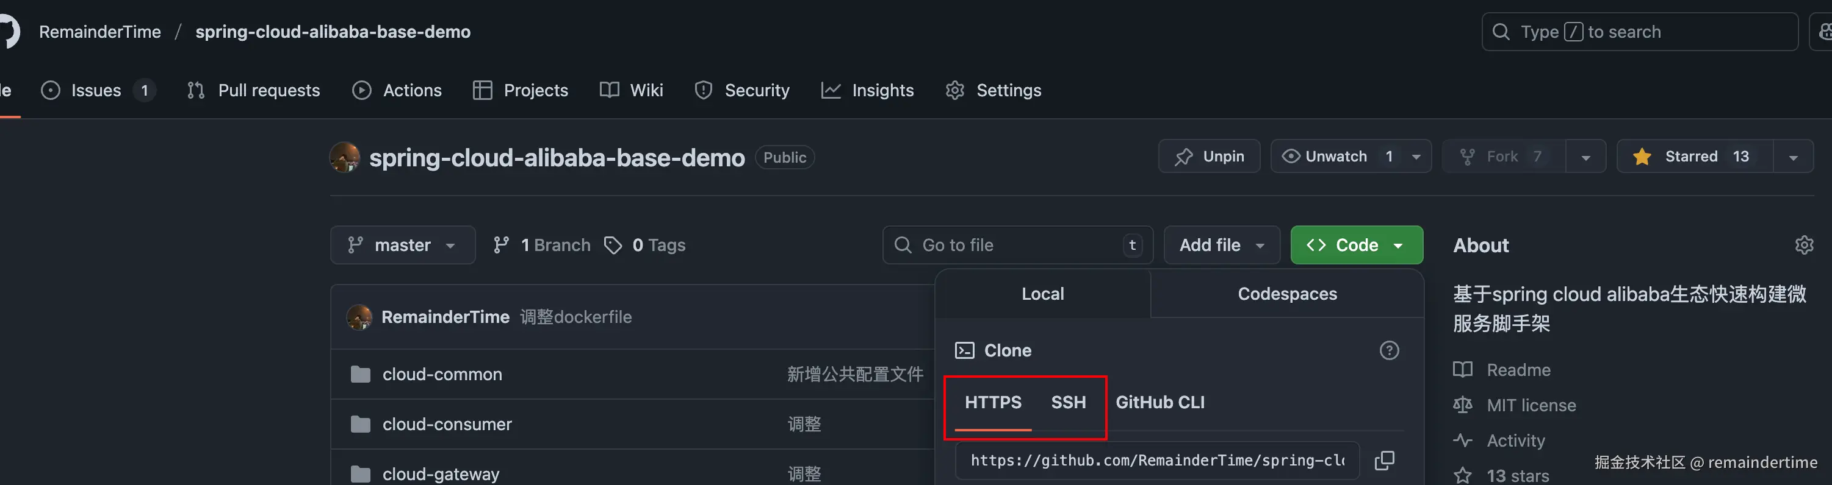Open the cloud-gateway folder
This screenshot has width=1832, height=485.
pyautogui.click(x=440, y=473)
